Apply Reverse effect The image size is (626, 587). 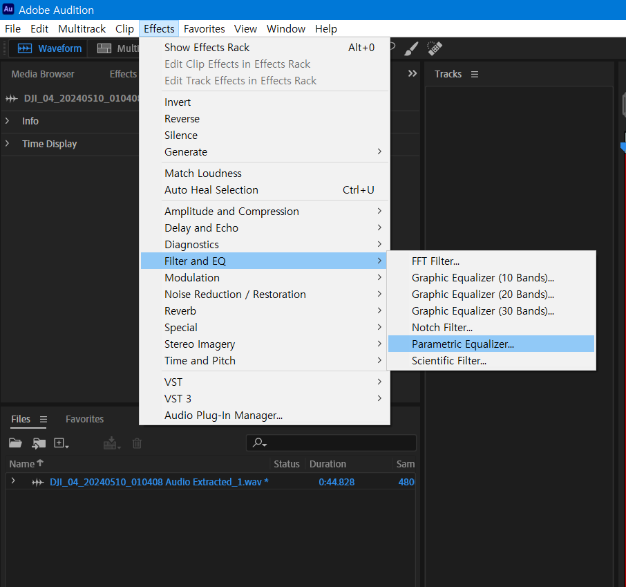265,119
